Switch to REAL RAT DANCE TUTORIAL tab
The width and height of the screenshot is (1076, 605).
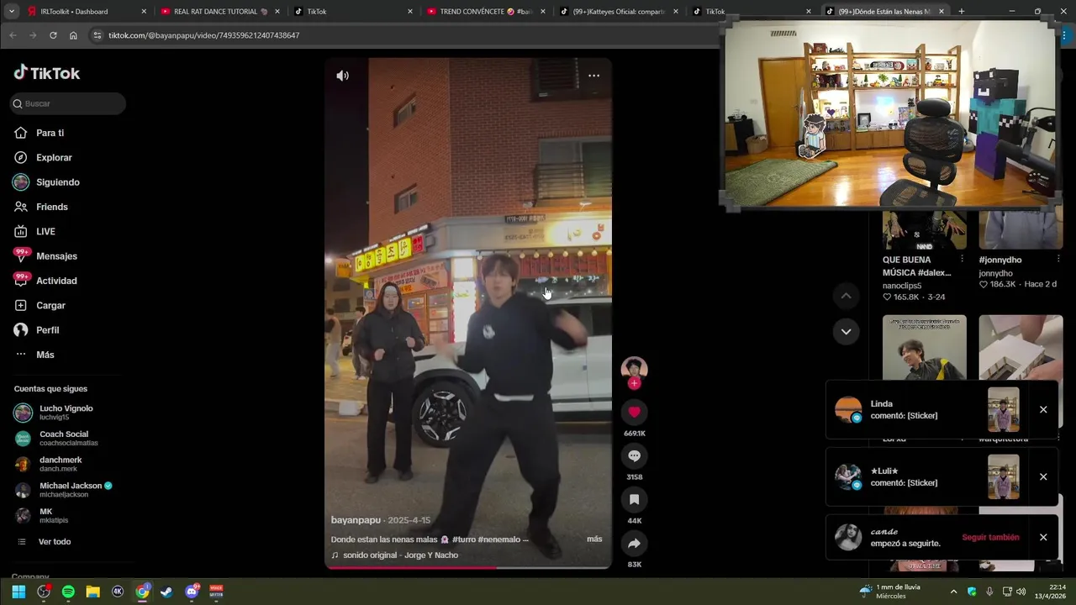(x=220, y=12)
